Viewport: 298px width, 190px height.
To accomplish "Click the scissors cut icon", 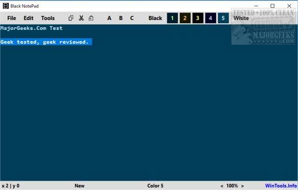I will pyautogui.click(x=81, y=18).
